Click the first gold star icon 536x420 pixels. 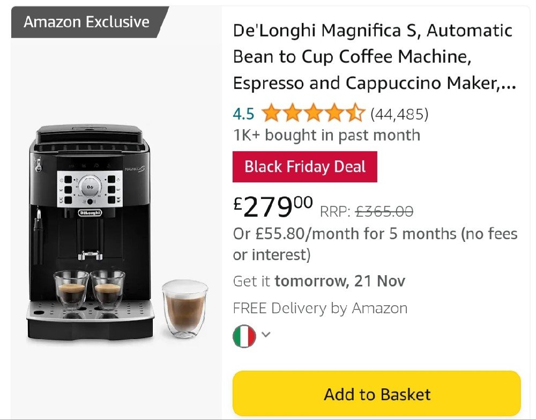pyautogui.click(x=272, y=113)
